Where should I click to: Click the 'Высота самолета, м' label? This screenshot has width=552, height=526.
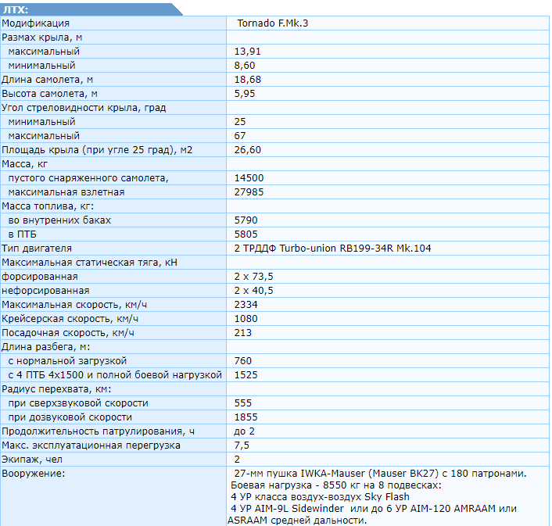(49, 94)
